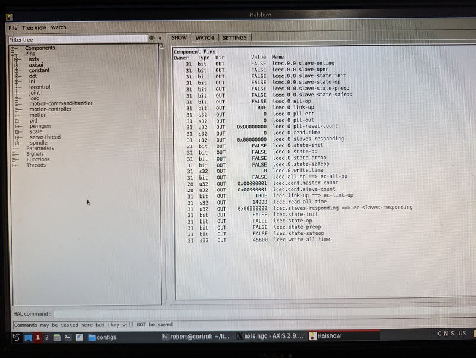476x358 pixels.
Task: Select motion-controller tree item
Action: (x=51, y=109)
